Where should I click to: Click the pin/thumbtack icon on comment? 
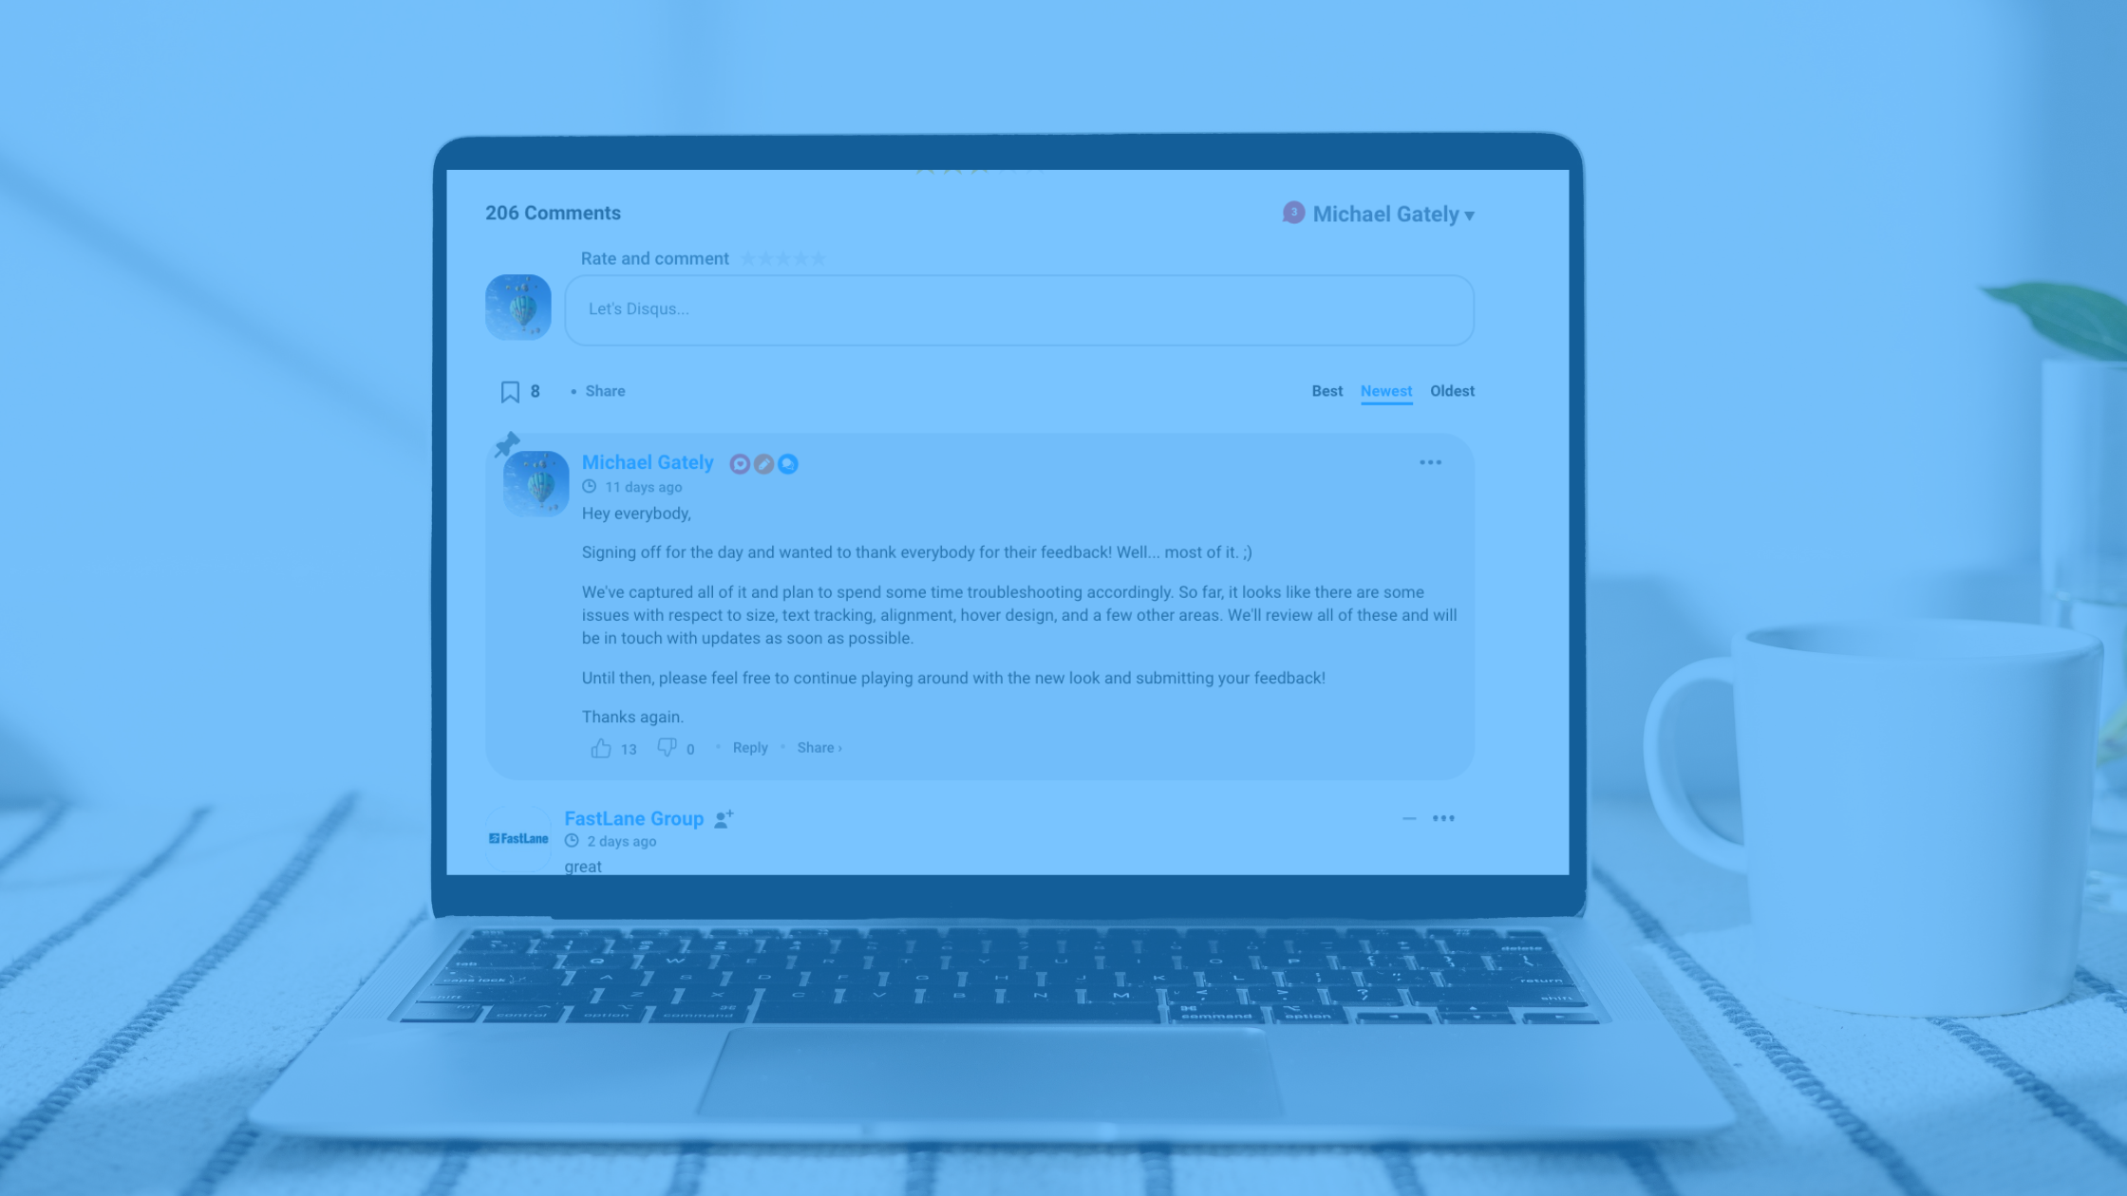508,444
